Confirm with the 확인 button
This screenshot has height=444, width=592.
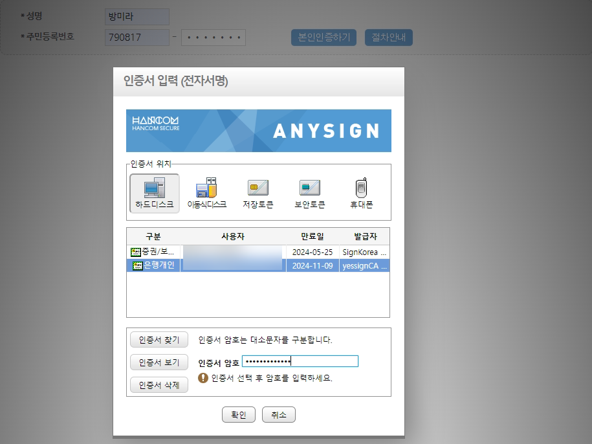239,414
